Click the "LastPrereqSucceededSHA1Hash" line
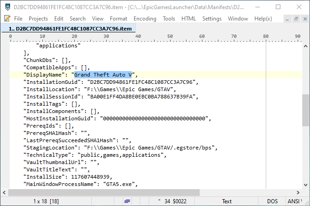310x206 pixels. pyautogui.click(x=77, y=140)
